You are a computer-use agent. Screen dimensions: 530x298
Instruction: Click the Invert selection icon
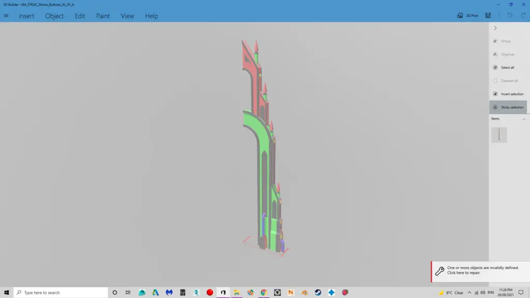pos(495,94)
